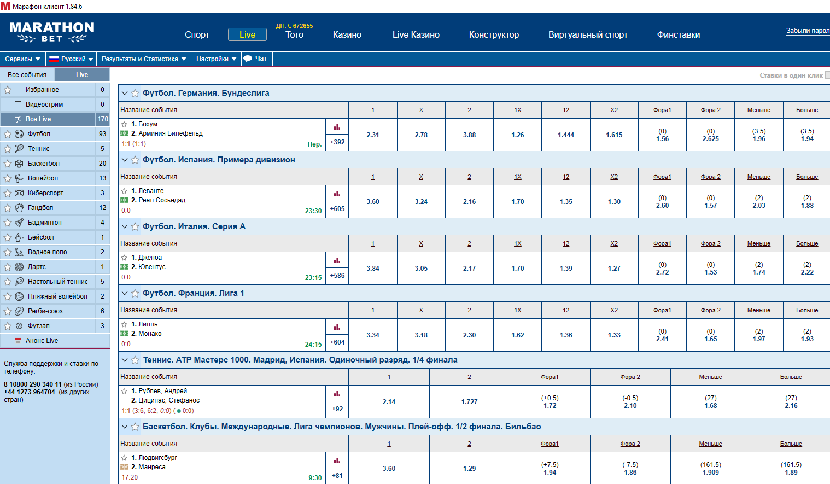The width and height of the screenshot is (830, 484).
Task: Switch to the Казино section
Action: click(x=347, y=35)
